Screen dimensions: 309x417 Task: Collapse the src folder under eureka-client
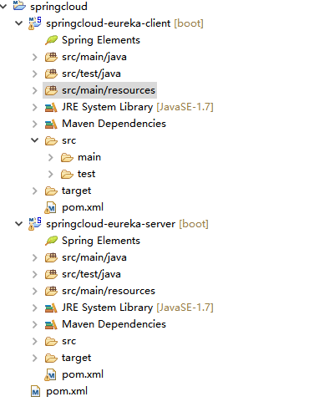[x=34, y=140]
